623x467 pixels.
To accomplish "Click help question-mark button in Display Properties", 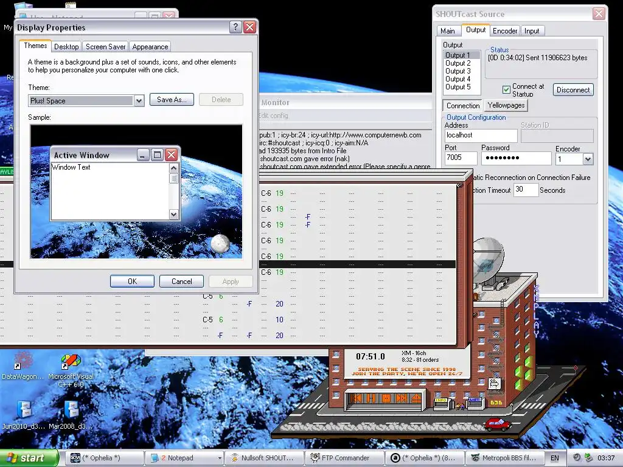I will (235, 27).
